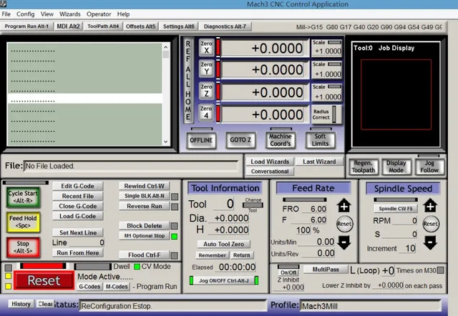Open the Operator menu
458x316 pixels.
click(x=99, y=14)
